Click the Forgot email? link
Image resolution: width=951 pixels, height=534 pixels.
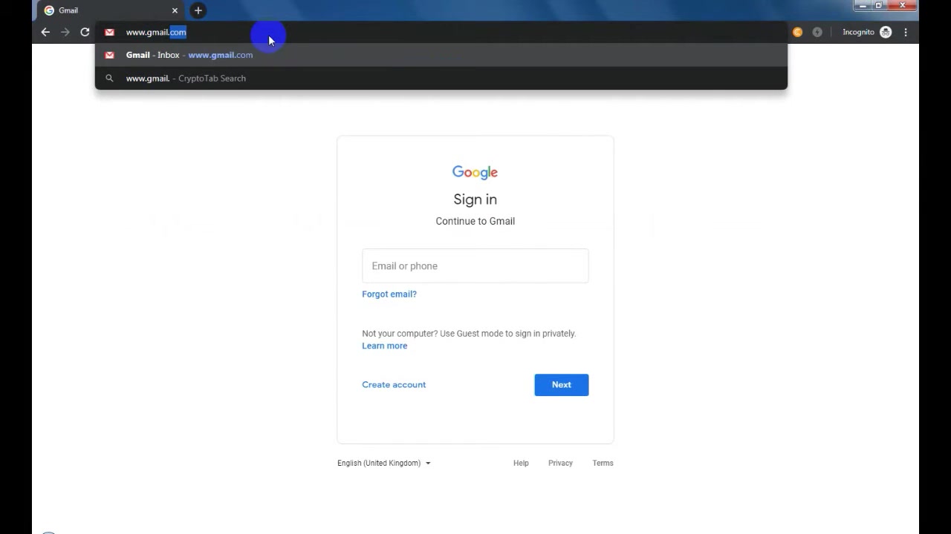pyautogui.click(x=389, y=294)
